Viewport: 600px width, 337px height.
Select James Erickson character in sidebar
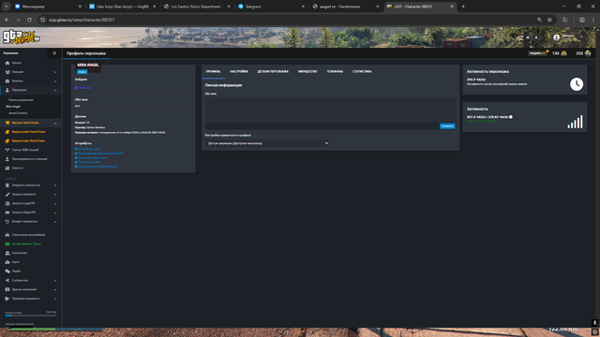pos(18,113)
